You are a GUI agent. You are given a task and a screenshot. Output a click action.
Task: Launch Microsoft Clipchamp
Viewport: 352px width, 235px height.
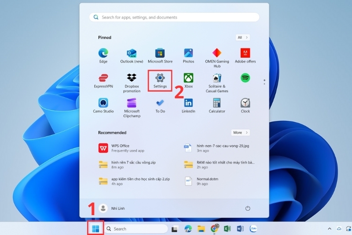[x=132, y=108]
